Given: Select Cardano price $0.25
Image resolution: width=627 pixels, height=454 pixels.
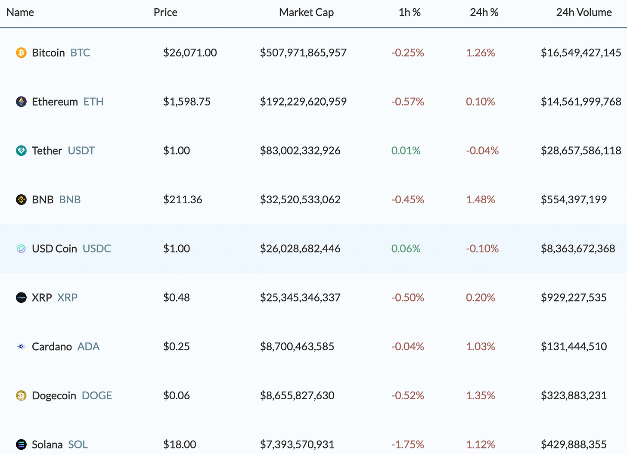Looking at the screenshot, I should (177, 347).
